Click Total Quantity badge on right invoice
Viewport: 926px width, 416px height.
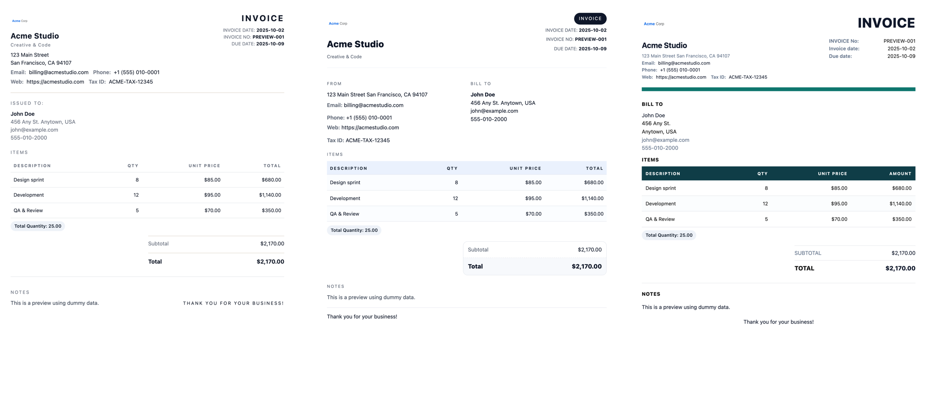click(669, 235)
